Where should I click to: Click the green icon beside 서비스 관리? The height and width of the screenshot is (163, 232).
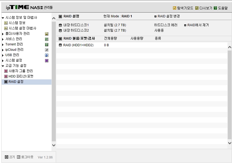click(47, 39)
